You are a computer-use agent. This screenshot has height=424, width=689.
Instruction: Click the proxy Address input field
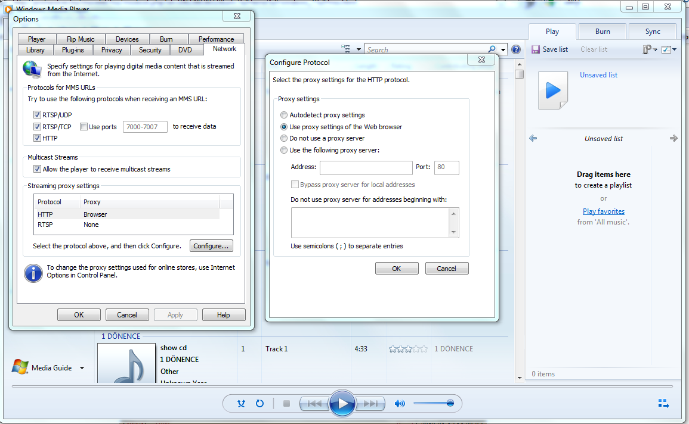coord(366,167)
